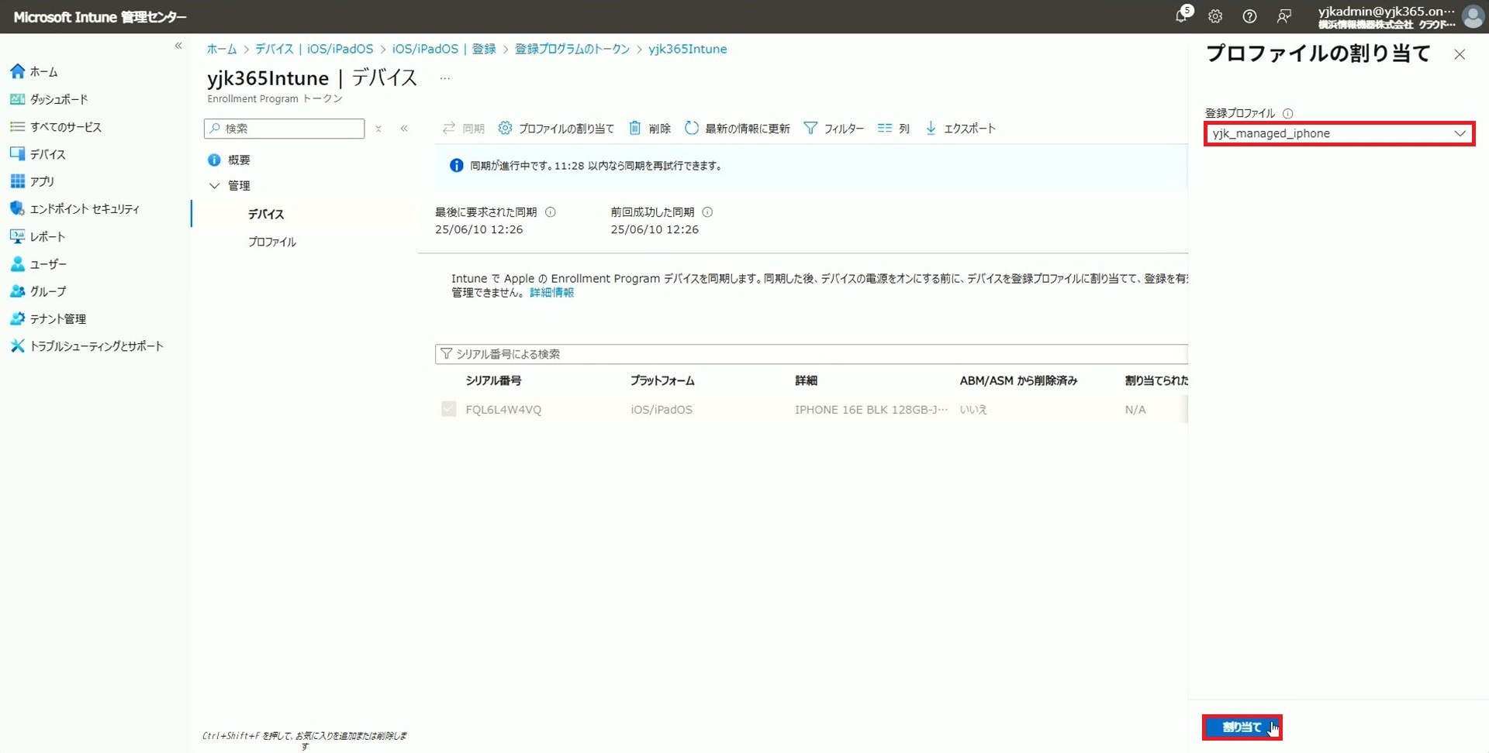1489x753 pixels.
Task: Open the 登録プロファイル dropdown
Action: coord(1339,133)
